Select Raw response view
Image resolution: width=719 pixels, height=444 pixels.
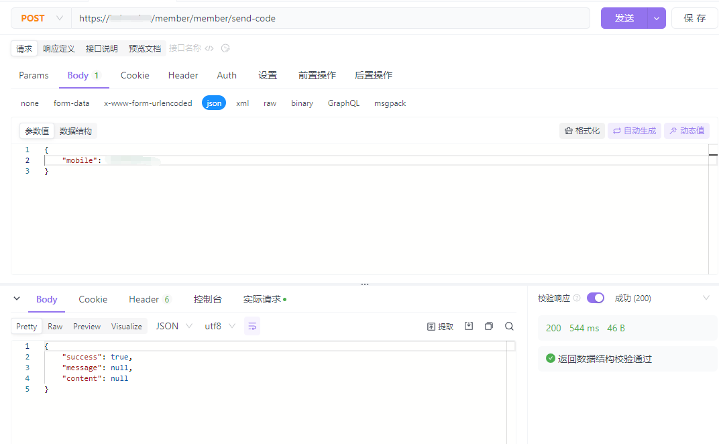[55, 326]
